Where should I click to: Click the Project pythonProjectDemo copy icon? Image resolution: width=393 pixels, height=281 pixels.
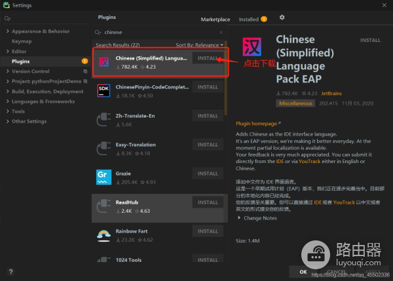(x=85, y=81)
